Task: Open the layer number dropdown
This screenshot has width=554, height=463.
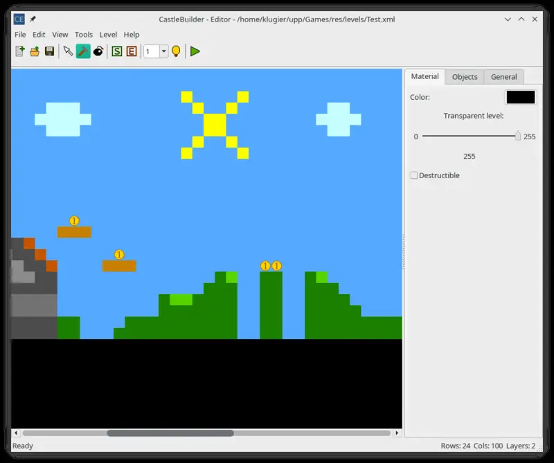Action: [x=163, y=51]
